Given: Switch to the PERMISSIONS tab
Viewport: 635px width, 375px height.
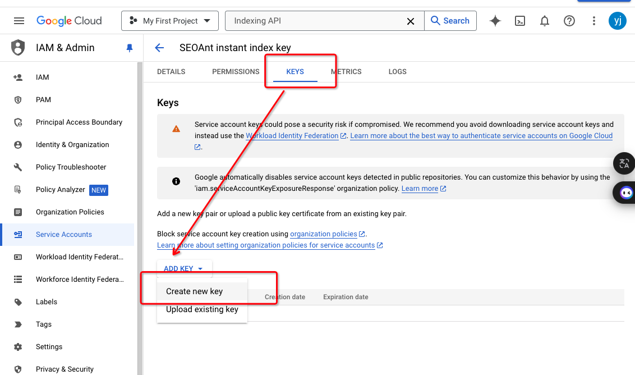Looking at the screenshot, I should [236, 72].
